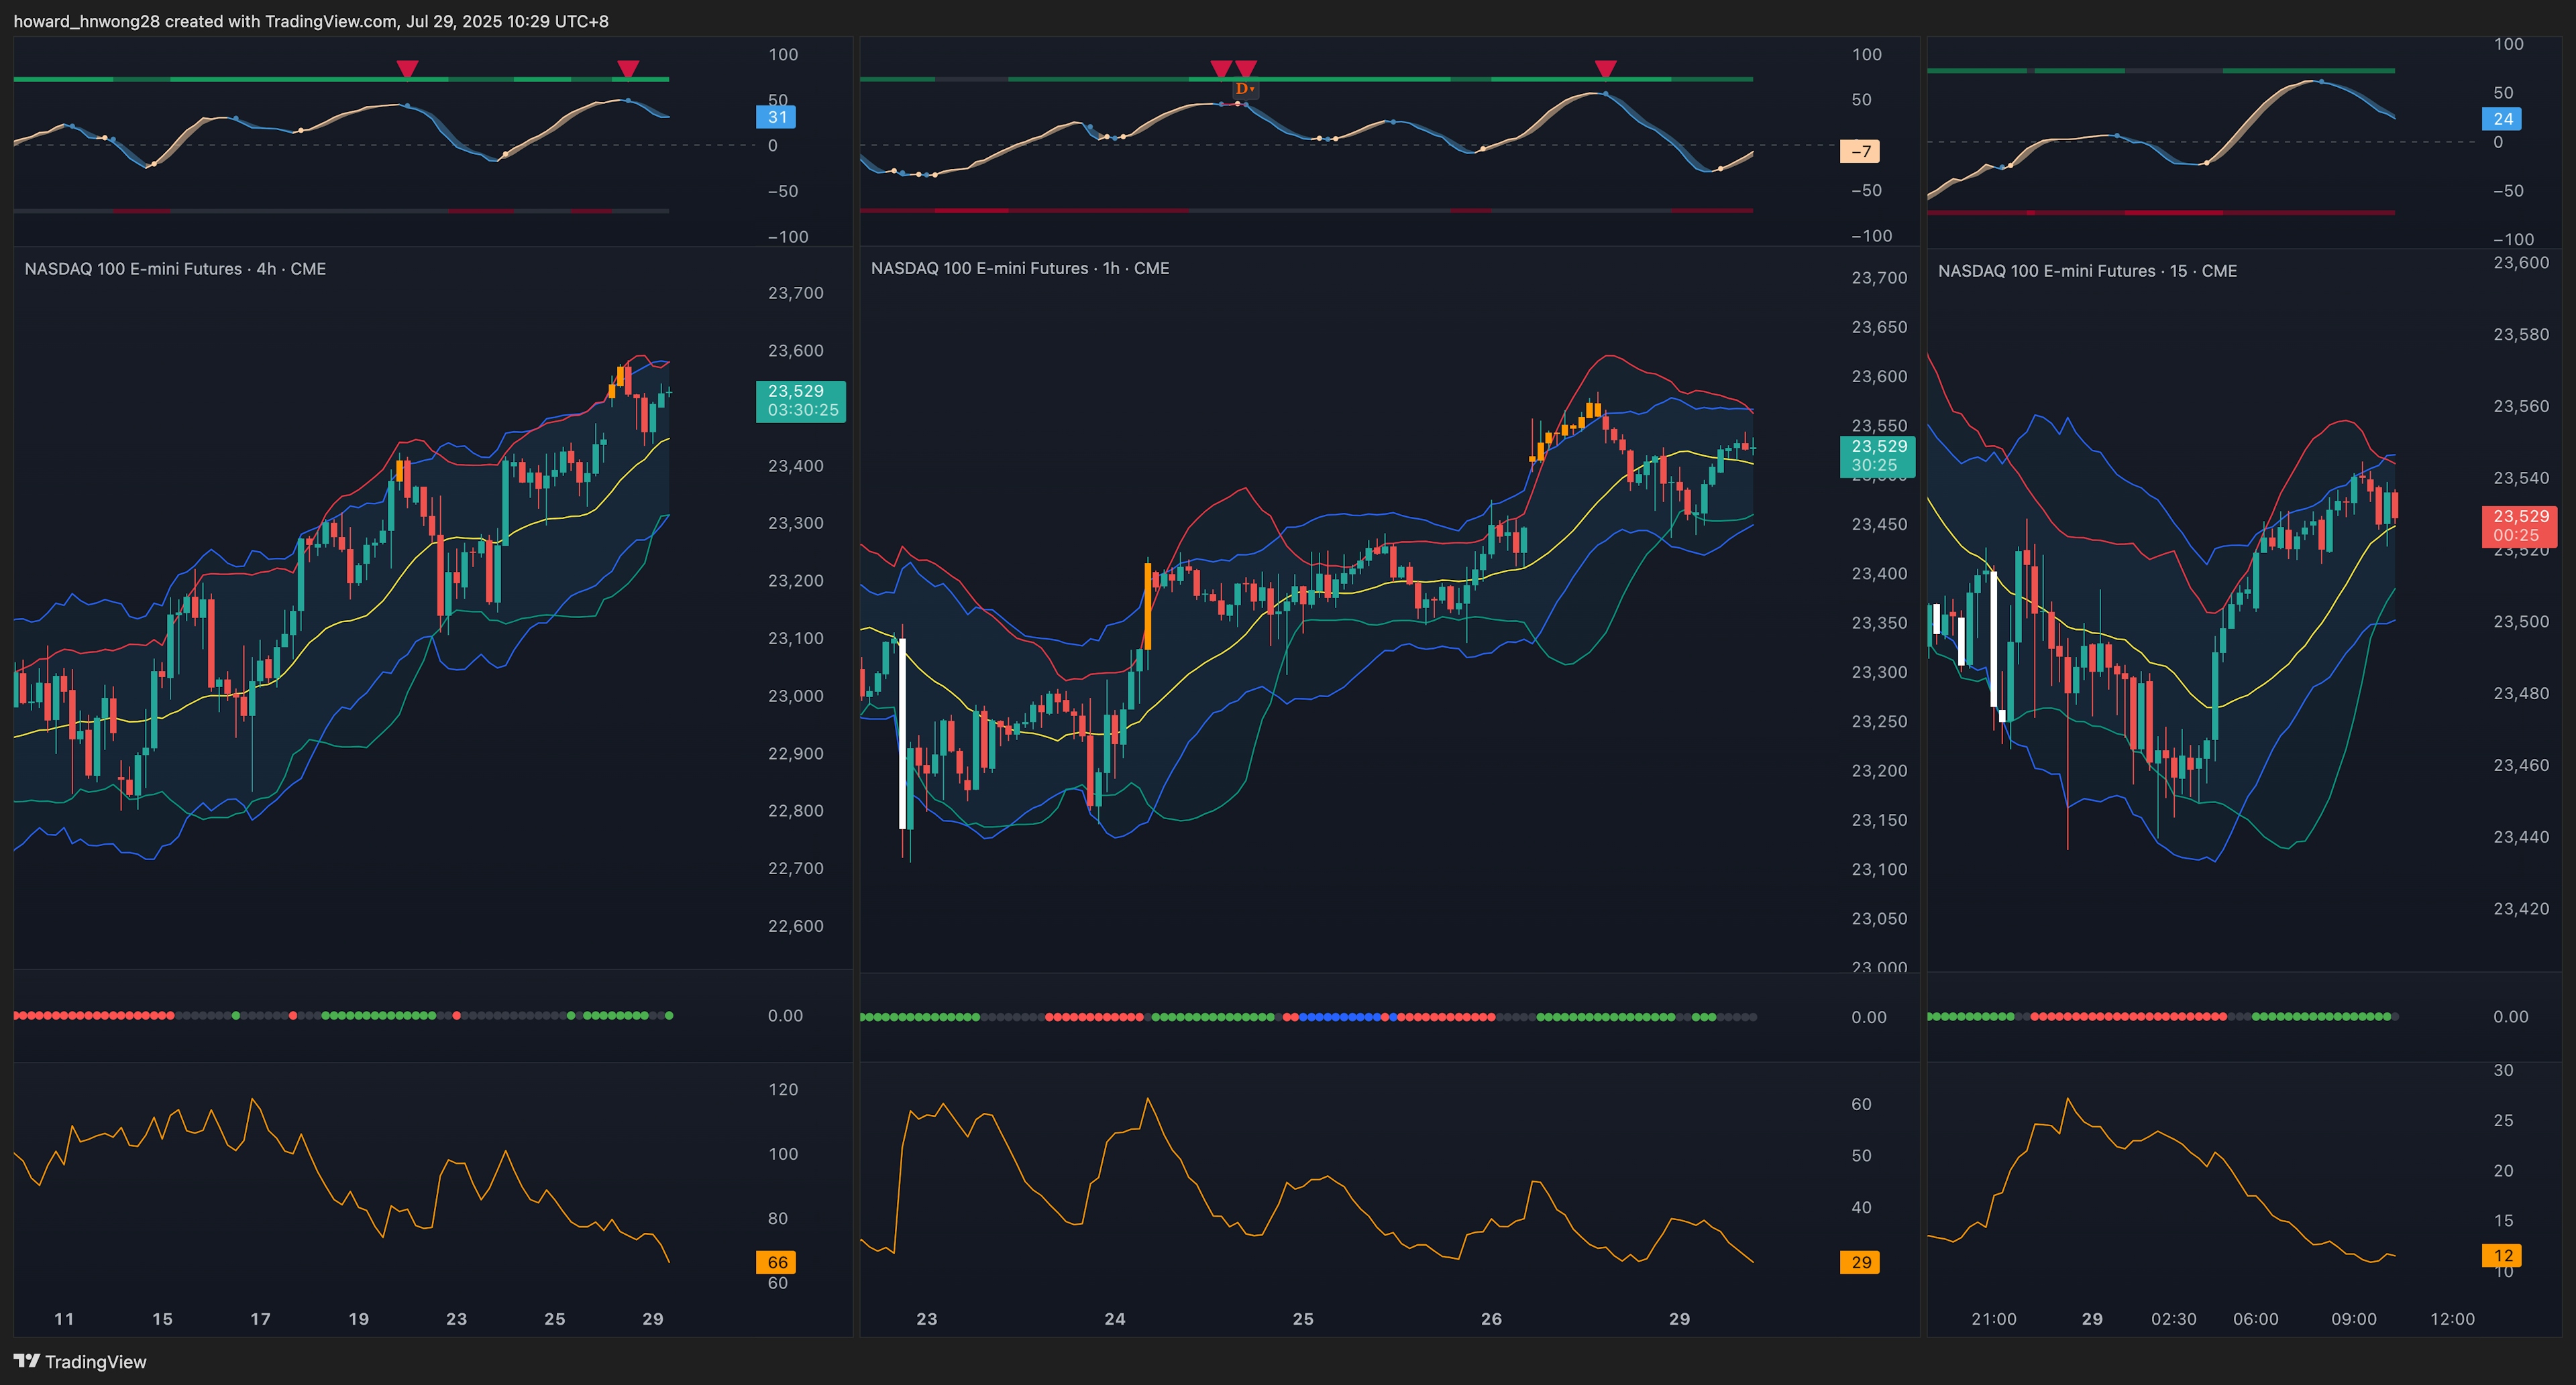Image resolution: width=2576 pixels, height=1385 pixels.
Task: Click the 02:30 time label on 15m axis
Action: coord(2173,1319)
